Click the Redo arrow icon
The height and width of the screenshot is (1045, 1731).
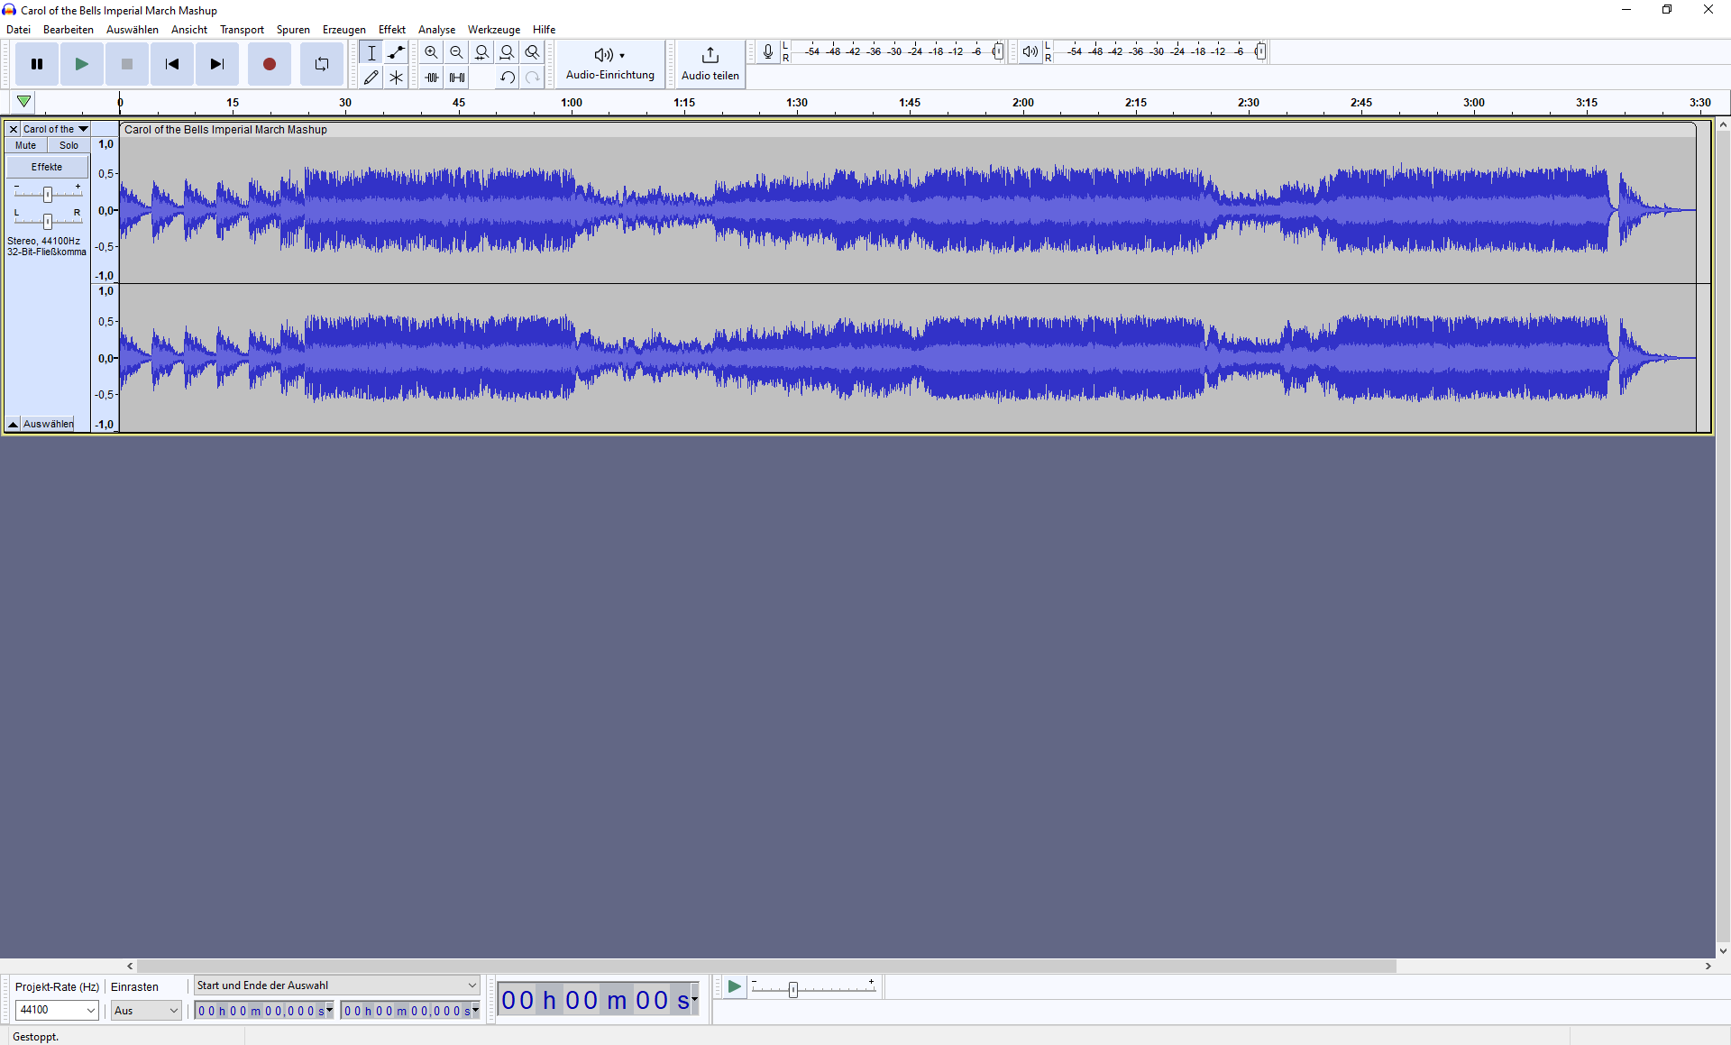pyautogui.click(x=533, y=78)
